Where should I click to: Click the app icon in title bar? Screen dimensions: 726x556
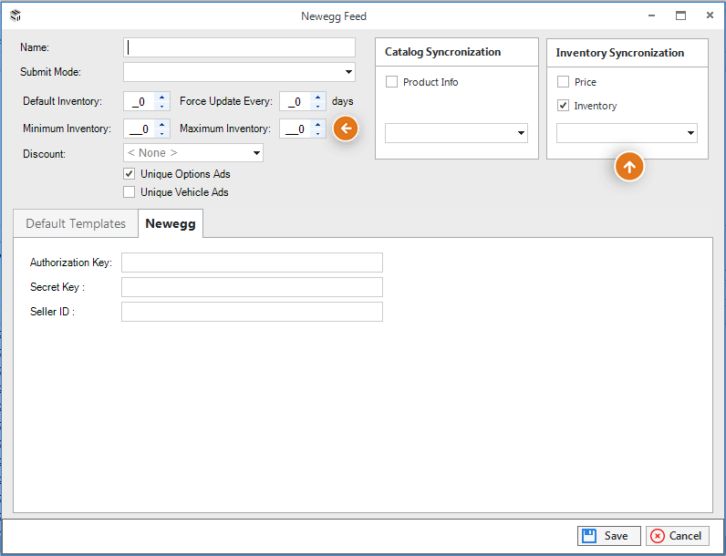click(x=16, y=15)
